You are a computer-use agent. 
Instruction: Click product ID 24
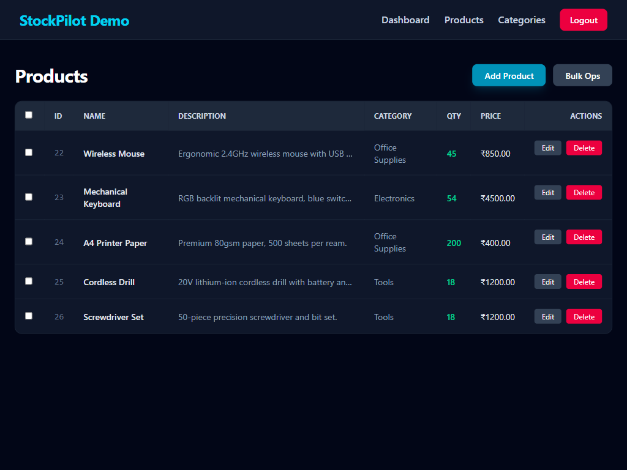(x=59, y=242)
